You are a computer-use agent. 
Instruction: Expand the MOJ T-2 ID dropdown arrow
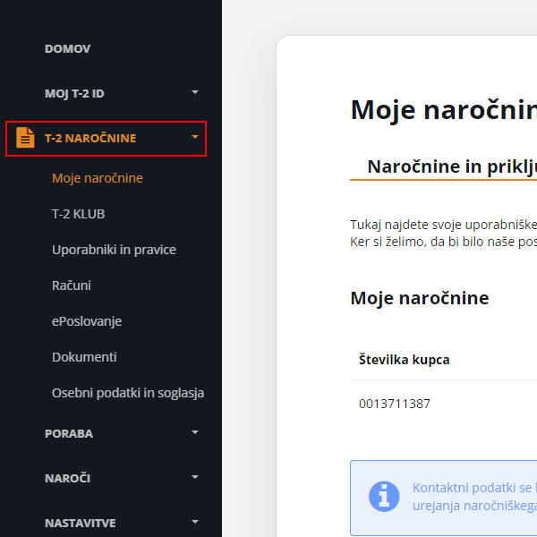(x=195, y=93)
